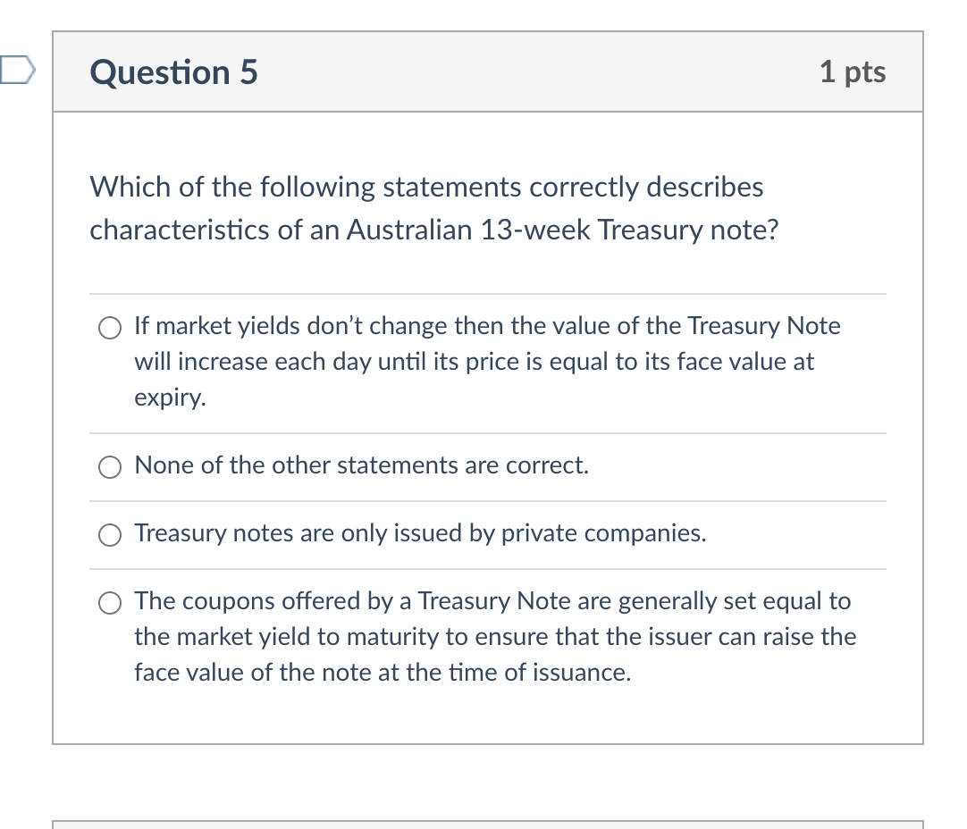Choose 'None of the other statements are correct'
Image resolution: width=967 pixels, height=829 pixels.
(x=109, y=466)
